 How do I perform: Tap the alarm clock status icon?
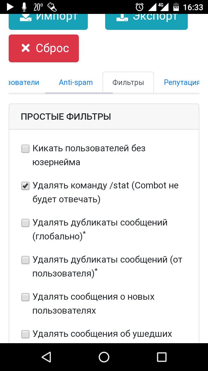(x=140, y=7)
